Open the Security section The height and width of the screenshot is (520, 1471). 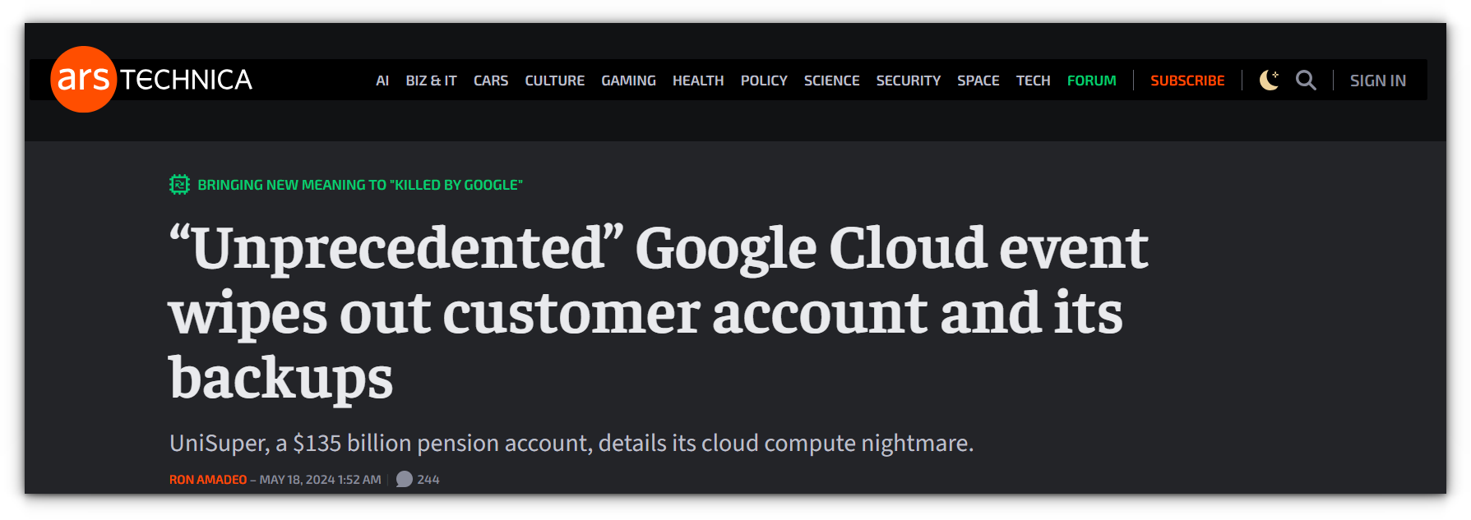(909, 81)
